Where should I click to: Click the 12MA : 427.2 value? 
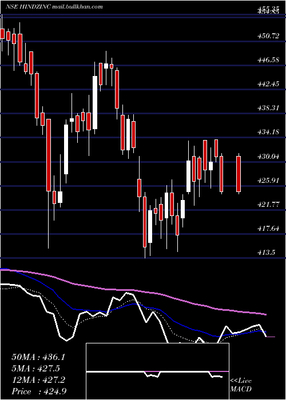click(x=38, y=380)
